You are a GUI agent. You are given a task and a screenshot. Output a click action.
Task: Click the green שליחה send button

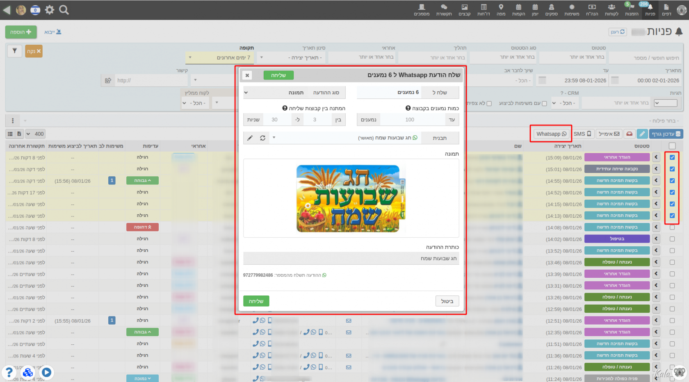click(256, 301)
